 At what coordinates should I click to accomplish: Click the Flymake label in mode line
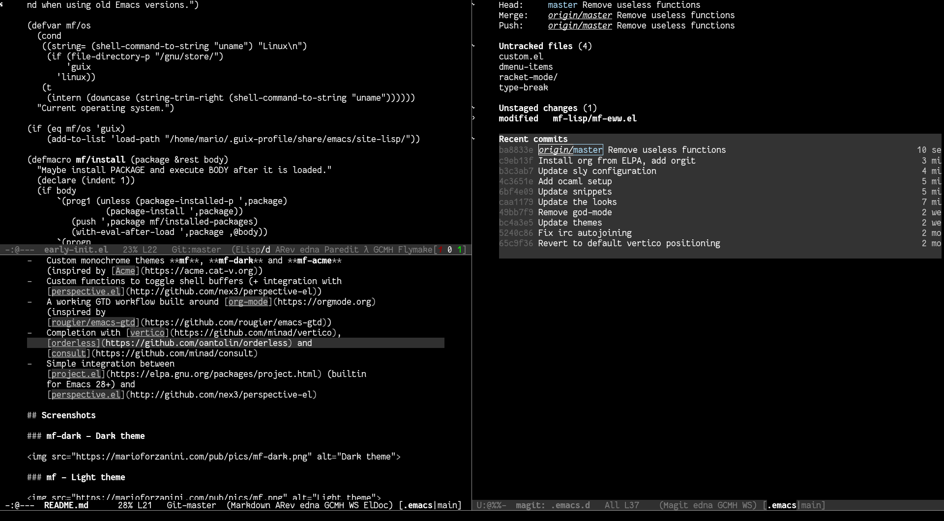click(415, 250)
